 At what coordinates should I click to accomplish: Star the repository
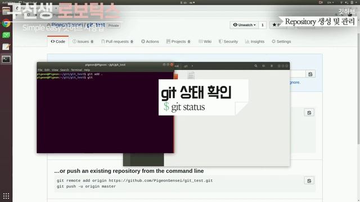pyautogui.click(x=276, y=25)
